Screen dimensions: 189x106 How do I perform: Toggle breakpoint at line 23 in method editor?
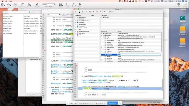(x=45, y=50)
